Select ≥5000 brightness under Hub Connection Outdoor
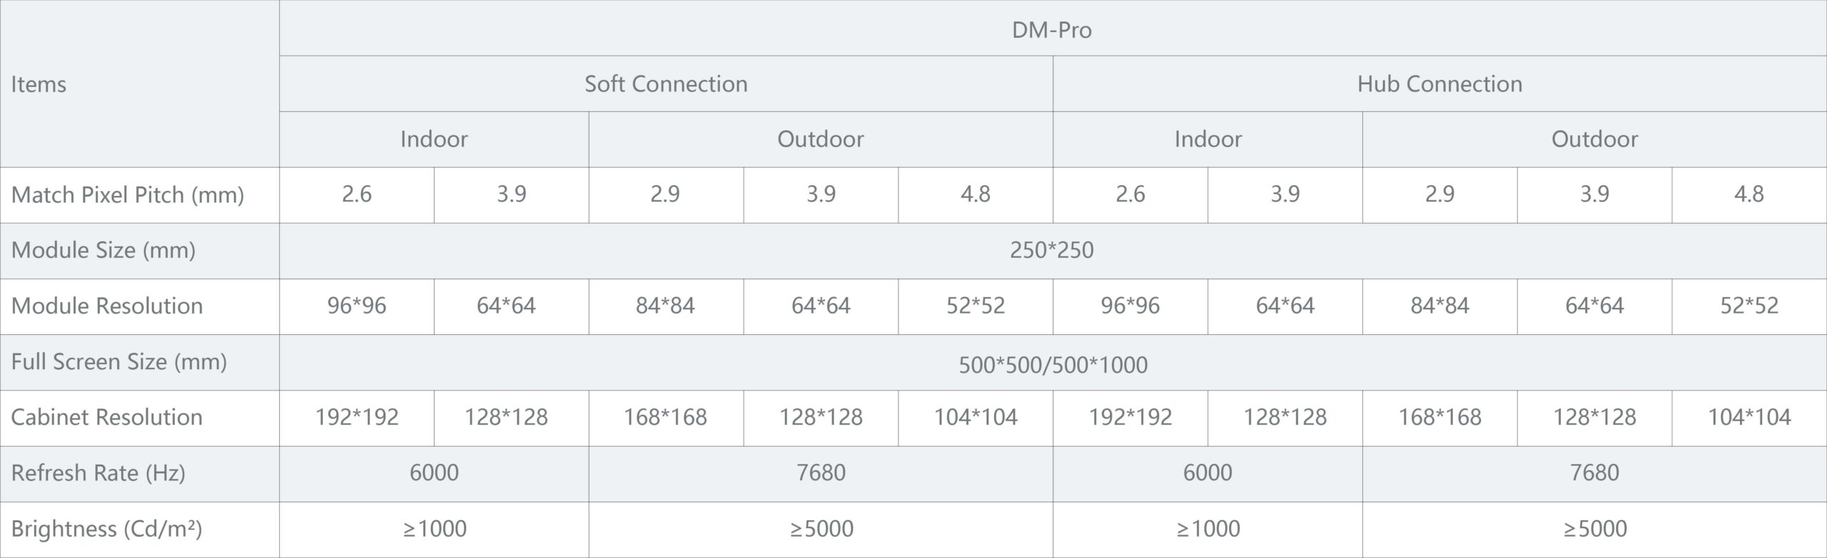This screenshot has height=558, width=1827. (x=1594, y=529)
